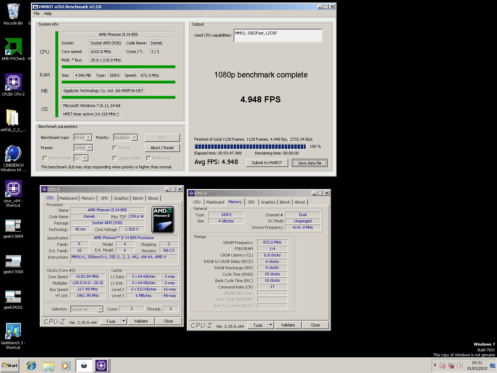Click Submit to HWBOT button
The width and height of the screenshot is (497, 373).
coord(267,163)
